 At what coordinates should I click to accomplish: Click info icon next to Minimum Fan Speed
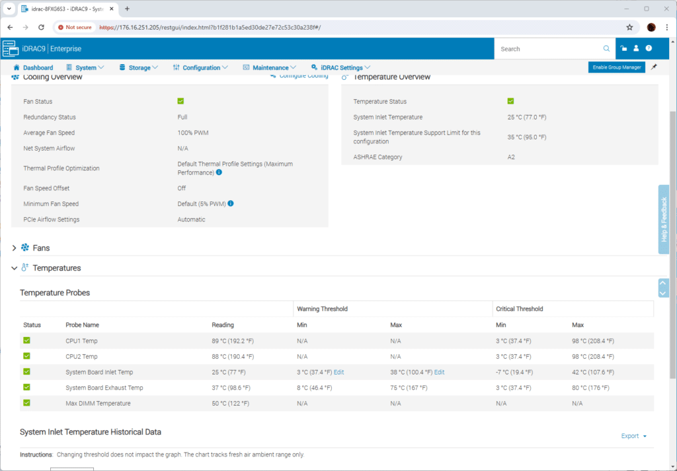(x=231, y=203)
